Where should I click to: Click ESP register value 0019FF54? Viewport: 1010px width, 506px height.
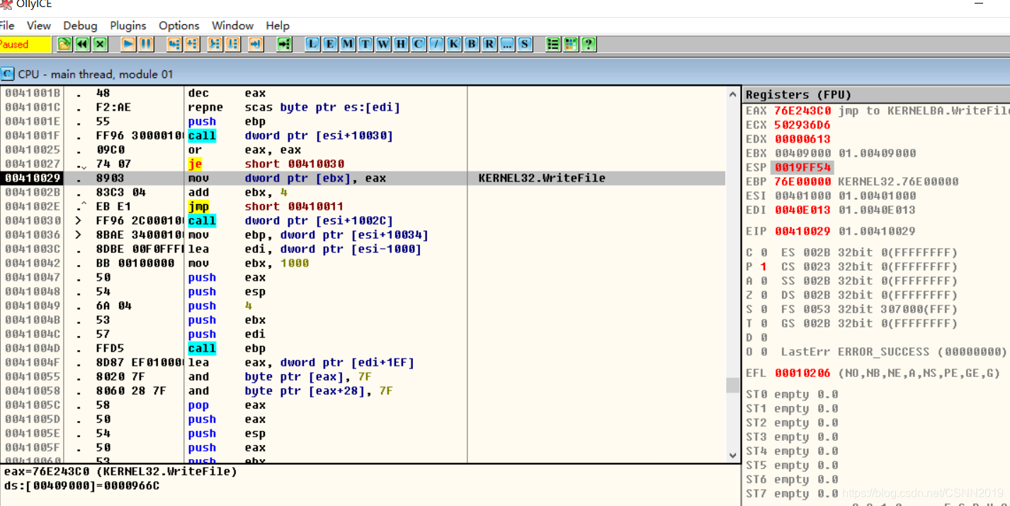click(802, 167)
